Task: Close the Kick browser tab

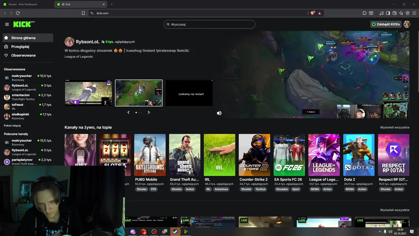Action: click(104, 4)
